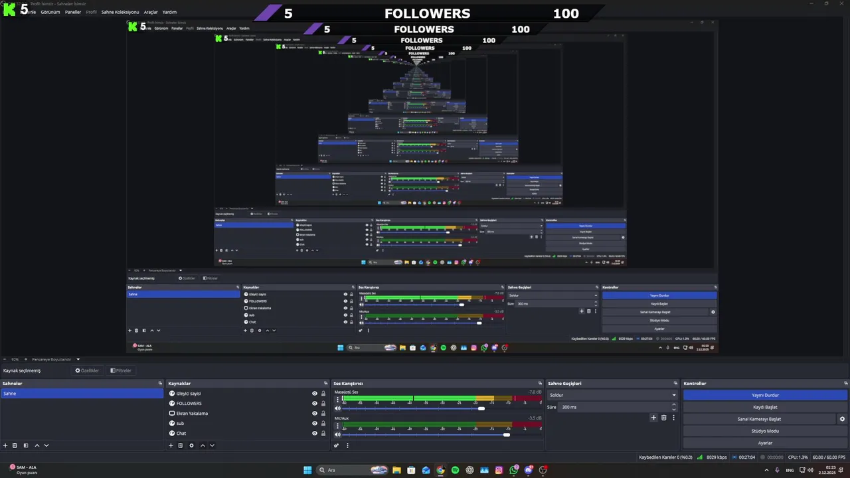Show hidden icons in the system tray
The width and height of the screenshot is (850, 478).
766,470
